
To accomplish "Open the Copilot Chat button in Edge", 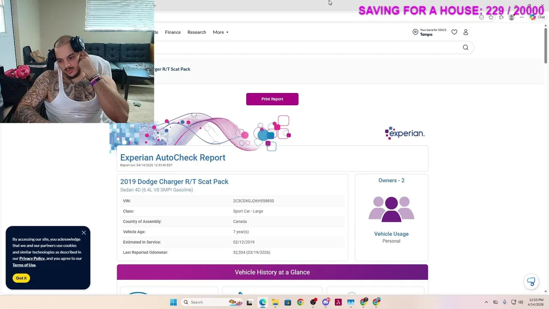I will coord(537,17).
